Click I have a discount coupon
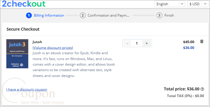210x107 pixels. point(27,90)
